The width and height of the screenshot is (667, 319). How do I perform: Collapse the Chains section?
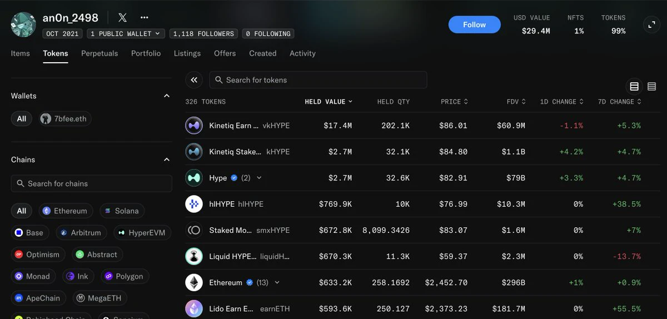point(166,160)
